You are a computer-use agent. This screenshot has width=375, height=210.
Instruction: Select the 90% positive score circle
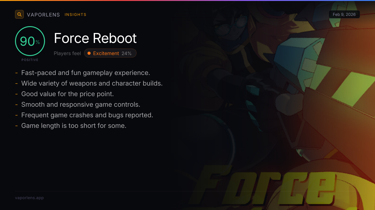click(30, 41)
